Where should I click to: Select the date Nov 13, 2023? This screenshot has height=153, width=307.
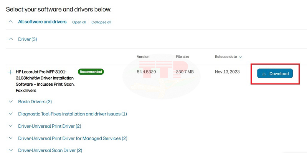(227, 72)
